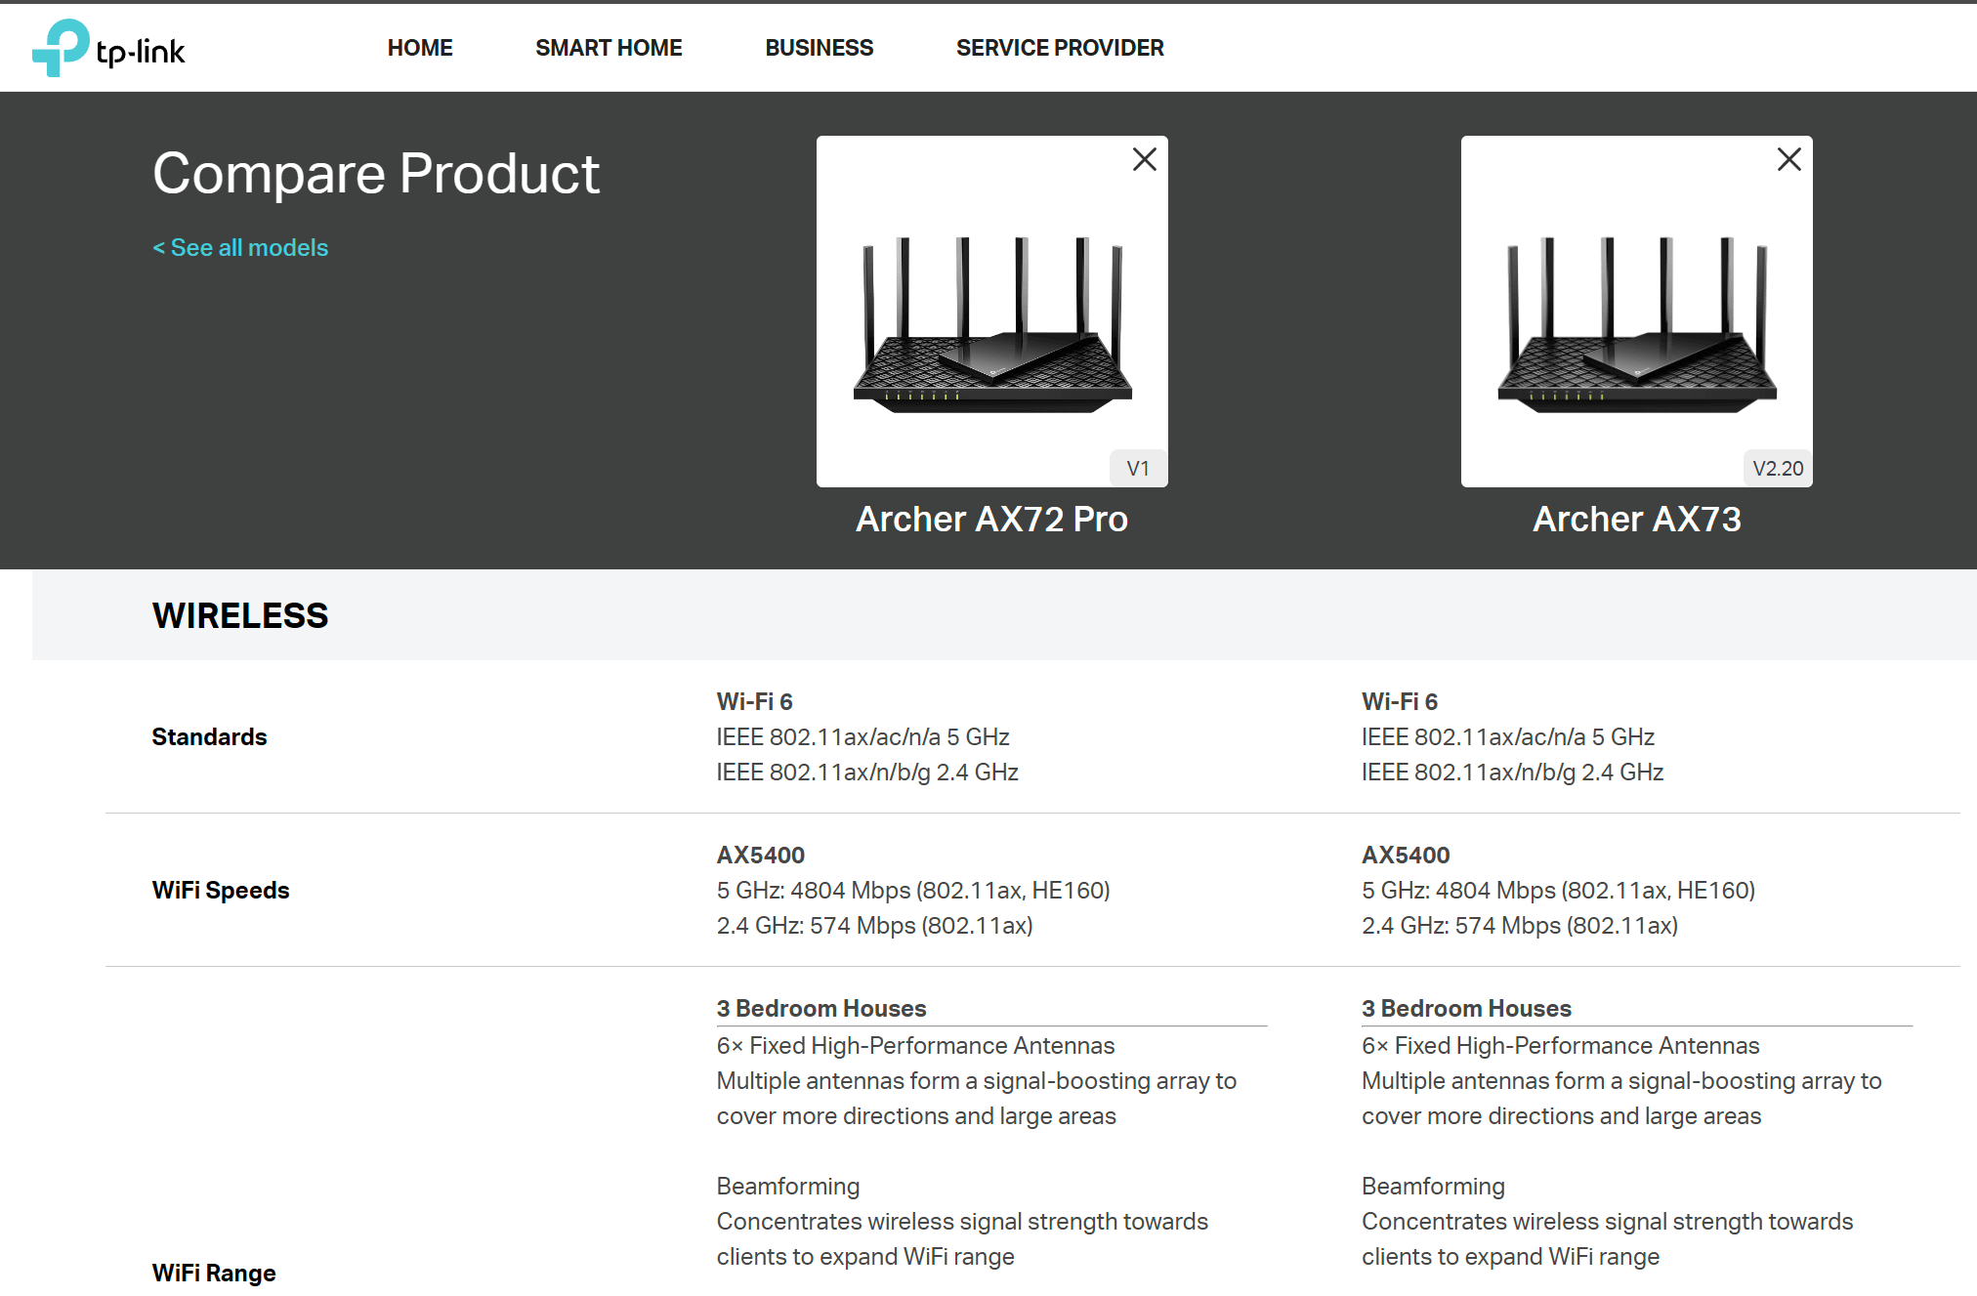1977x1296 pixels.
Task: Open the SMART HOME menu
Action: [x=609, y=48]
